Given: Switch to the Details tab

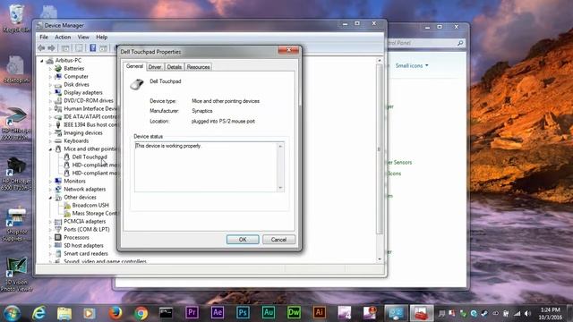Looking at the screenshot, I should click(174, 67).
